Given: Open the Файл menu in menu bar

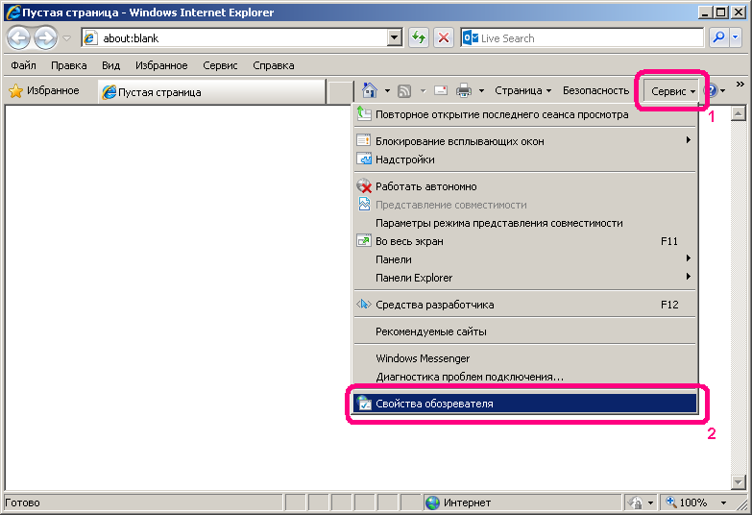Looking at the screenshot, I should coord(24,65).
